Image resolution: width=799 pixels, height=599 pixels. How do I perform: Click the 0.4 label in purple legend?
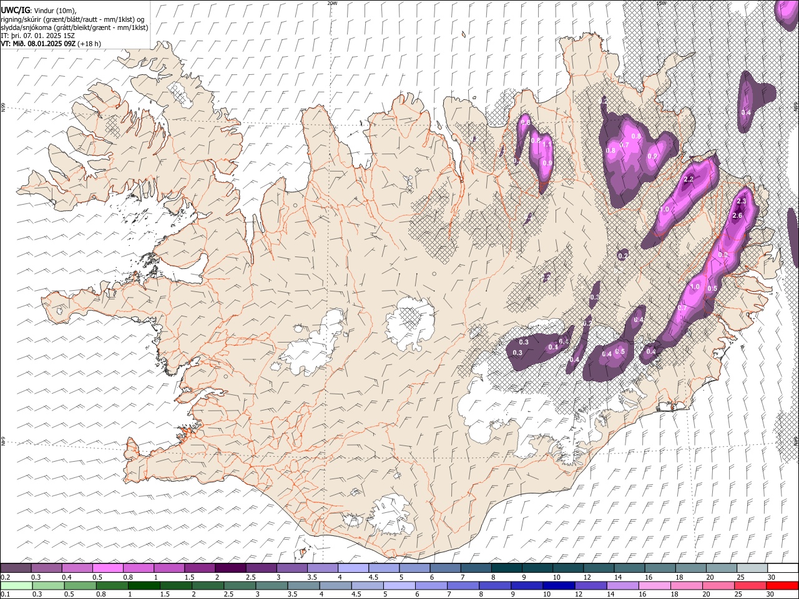[67, 577]
